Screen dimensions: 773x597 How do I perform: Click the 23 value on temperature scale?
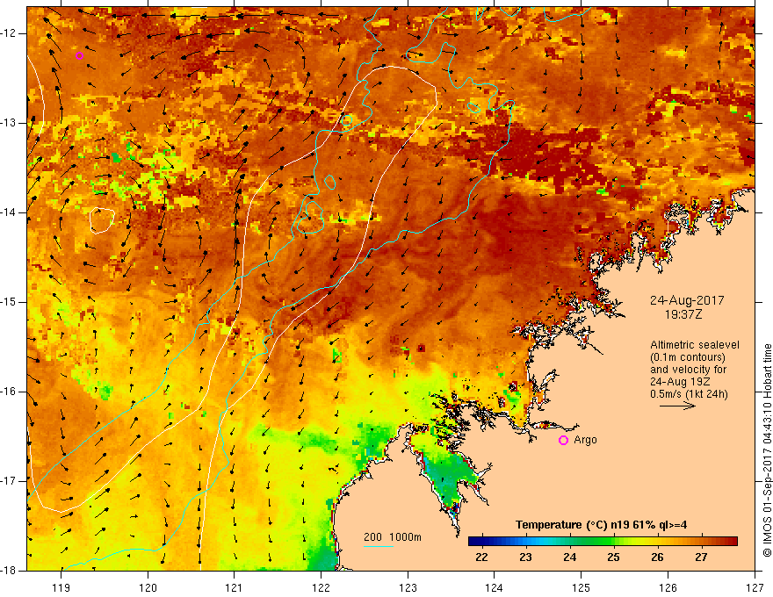525,557
